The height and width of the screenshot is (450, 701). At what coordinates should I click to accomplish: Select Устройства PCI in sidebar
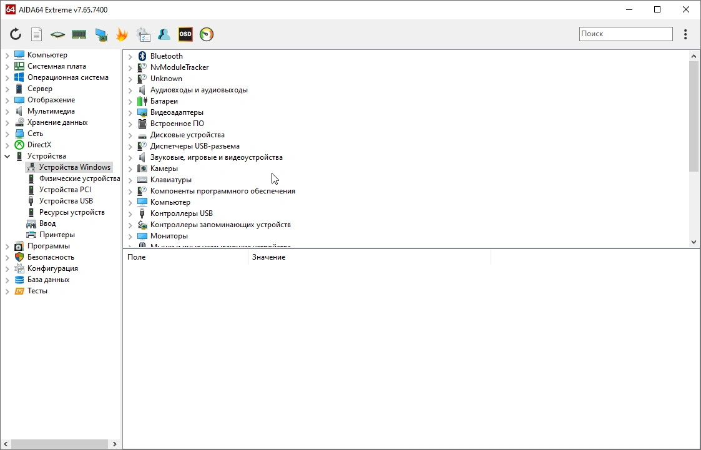pyautogui.click(x=66, y=190)
